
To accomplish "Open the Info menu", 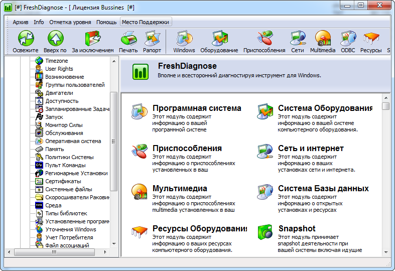I will click(39, 22).
